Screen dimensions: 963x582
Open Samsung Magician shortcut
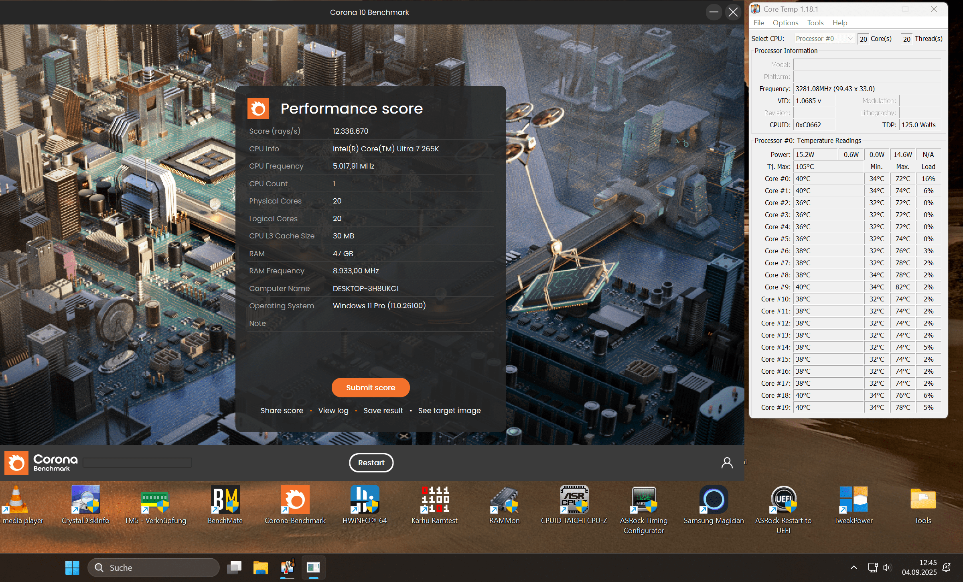[x=714, y=500]
